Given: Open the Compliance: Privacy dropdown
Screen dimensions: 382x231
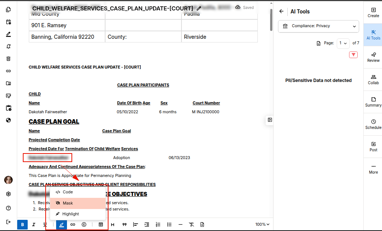Looking at the screenshot, I should coord(318,26).
